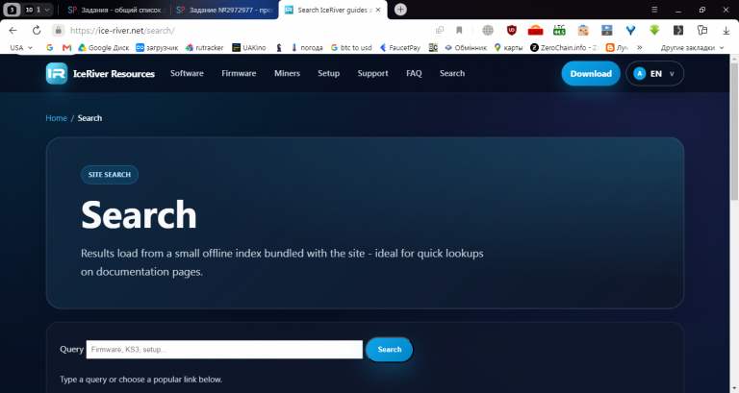The image size is (739, 393).
Task: Open the BC bookmark icon
Action: [433, 47]
